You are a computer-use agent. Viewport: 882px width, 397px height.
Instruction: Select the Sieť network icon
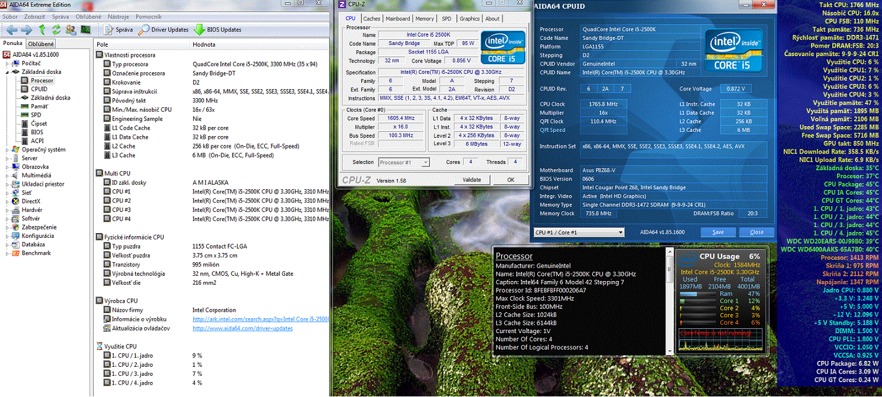coord(17,193)
